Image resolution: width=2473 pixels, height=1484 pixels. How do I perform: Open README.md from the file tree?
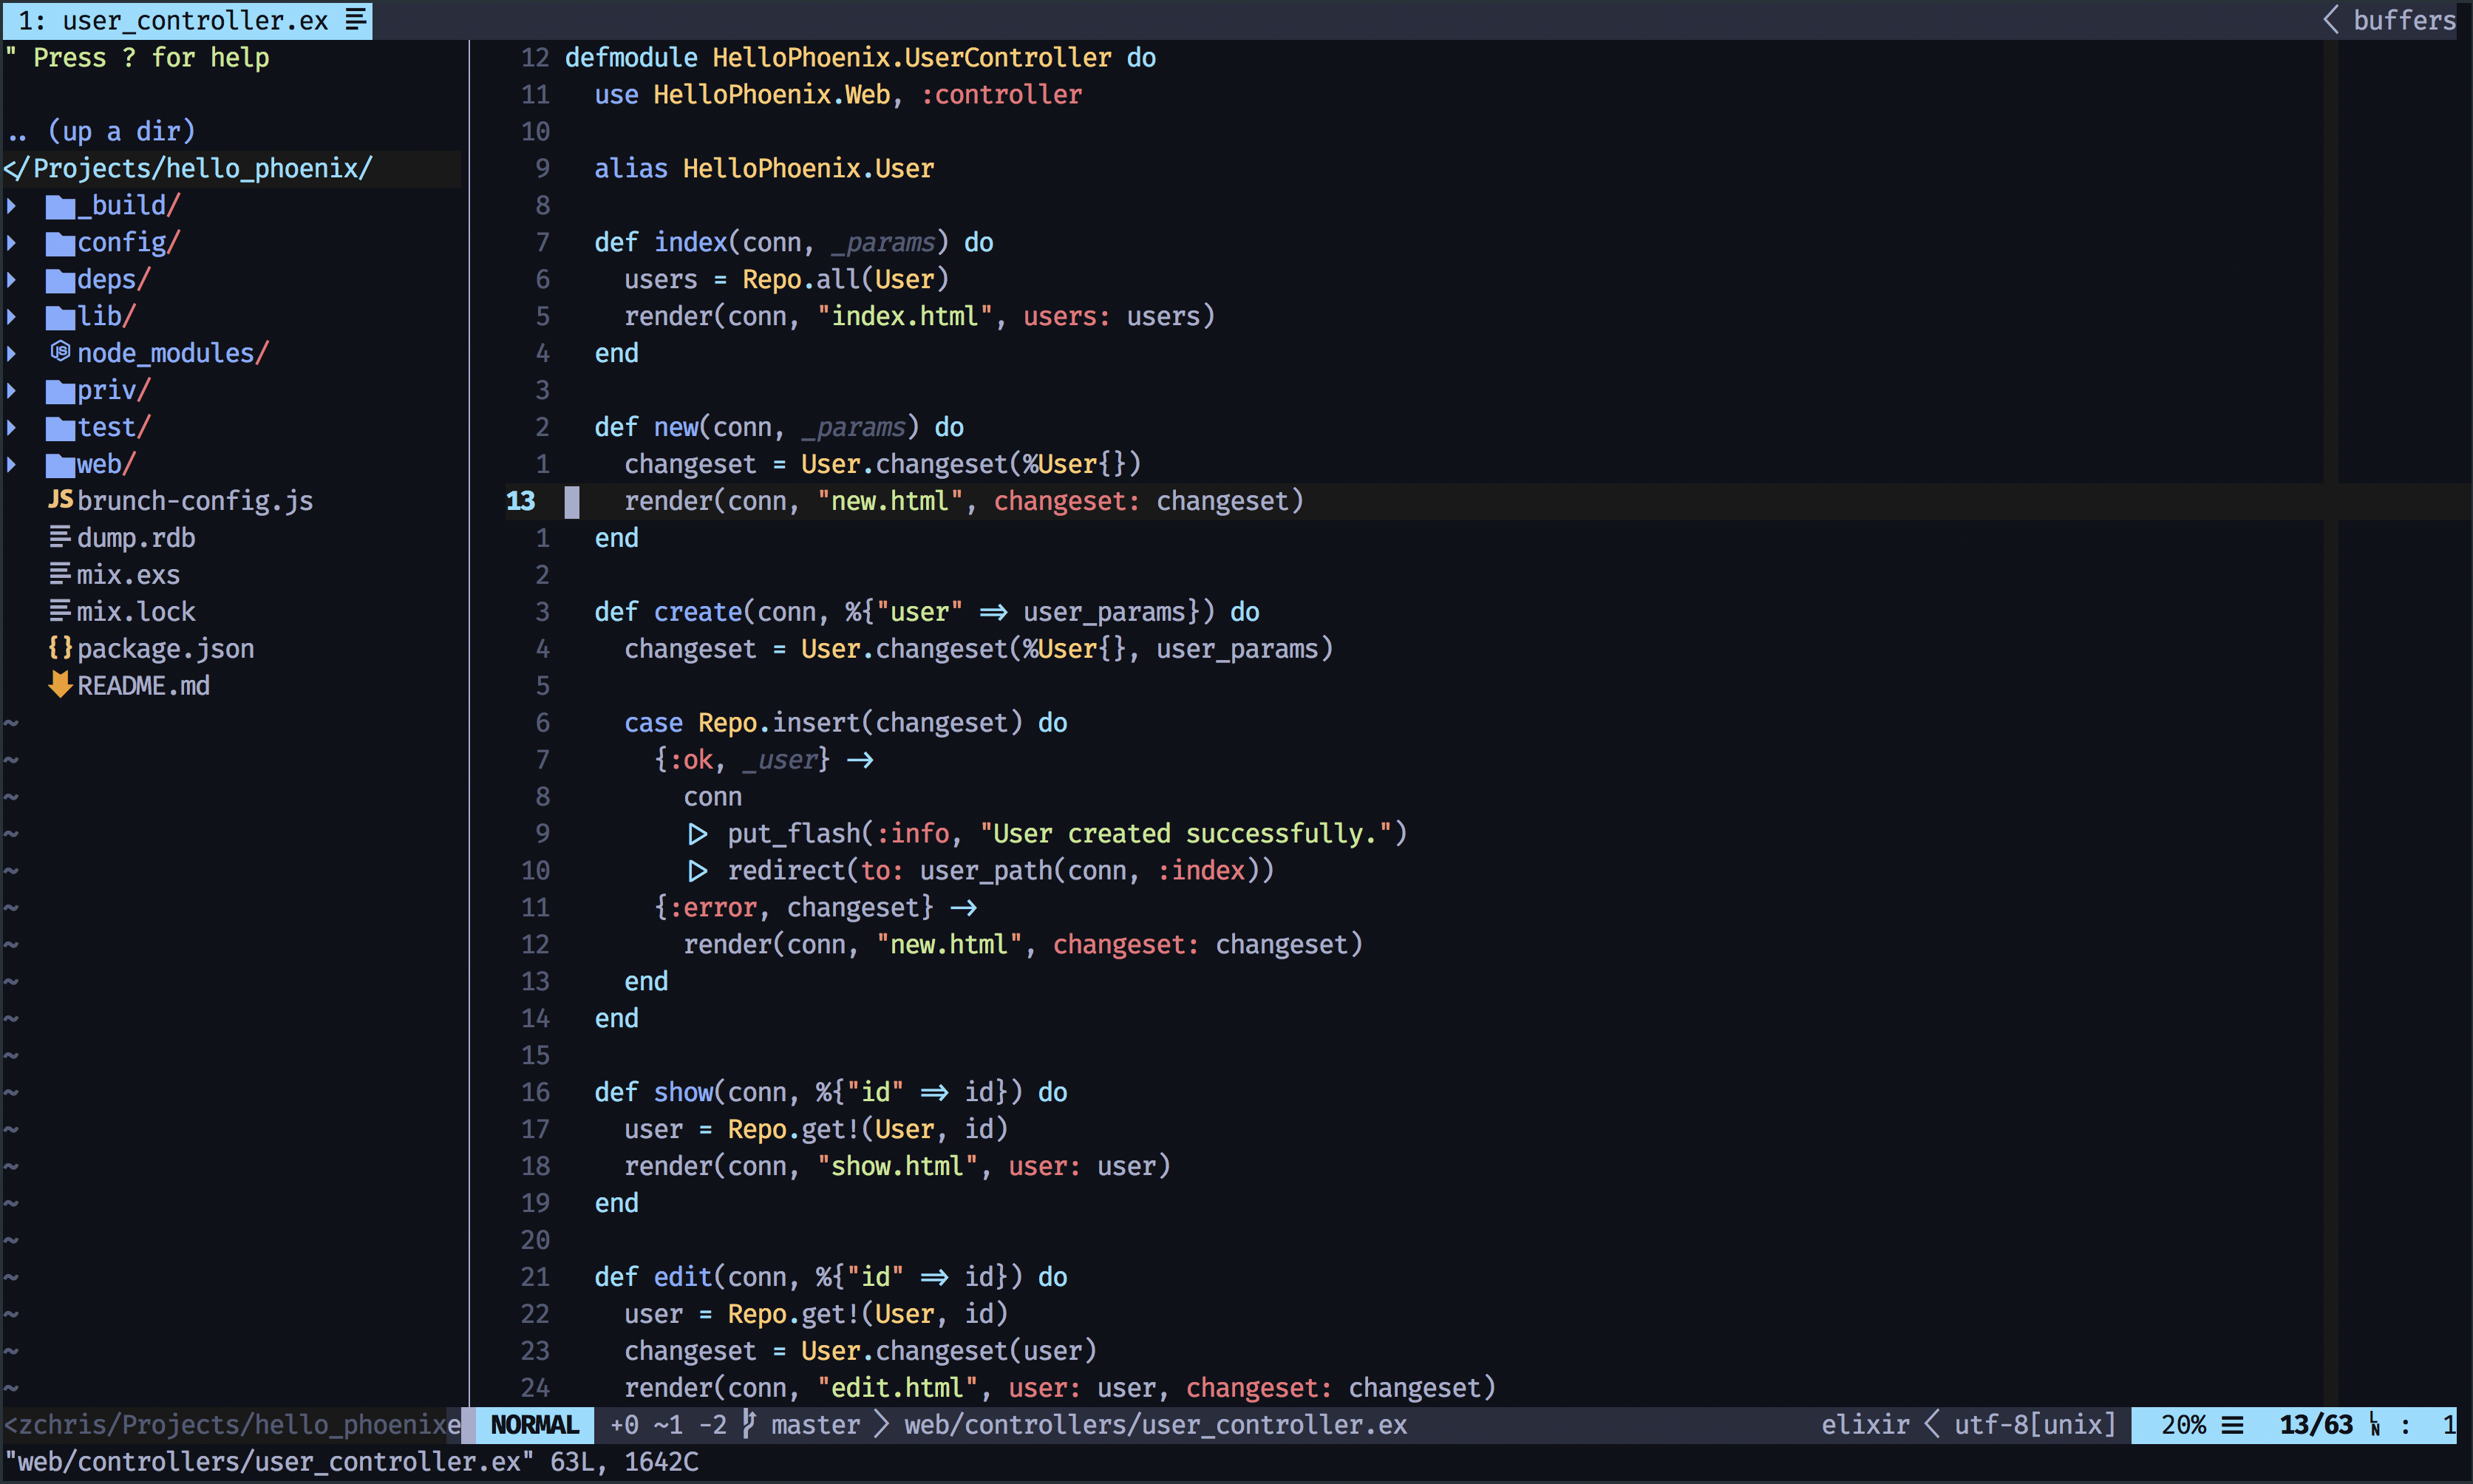point(143,686)
